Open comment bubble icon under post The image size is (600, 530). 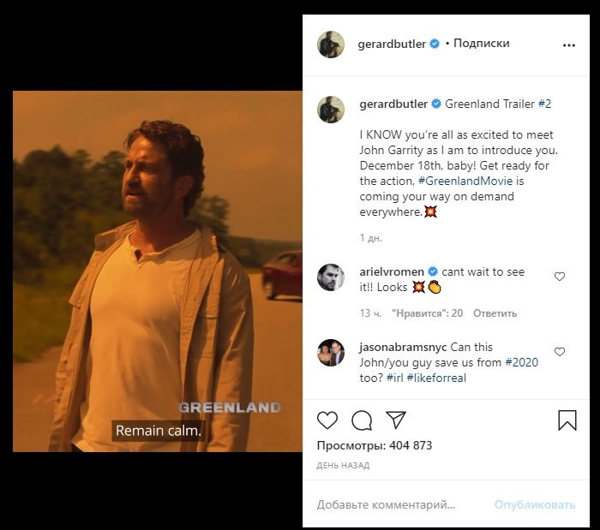[x=362, y=420]
